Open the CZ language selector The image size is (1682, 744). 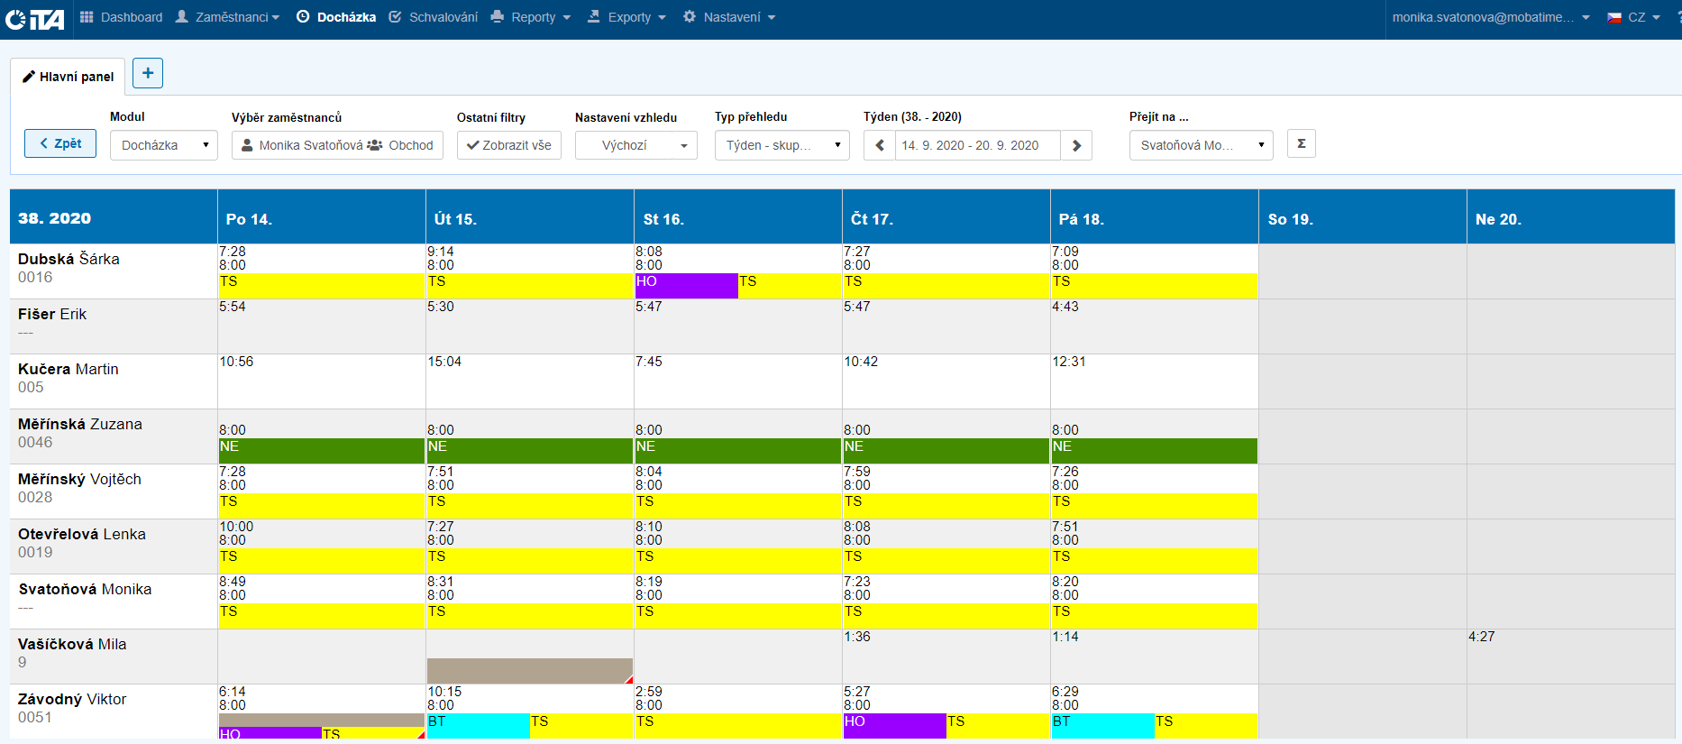pos(1633,17)
